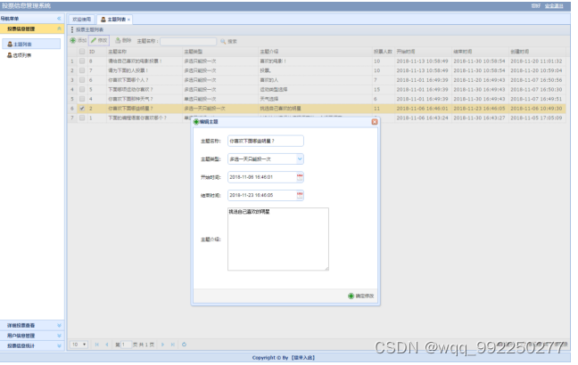The image size is (578, 365).
Task: Open the calendar picker for 结束时间
Action: pos(300,195)
